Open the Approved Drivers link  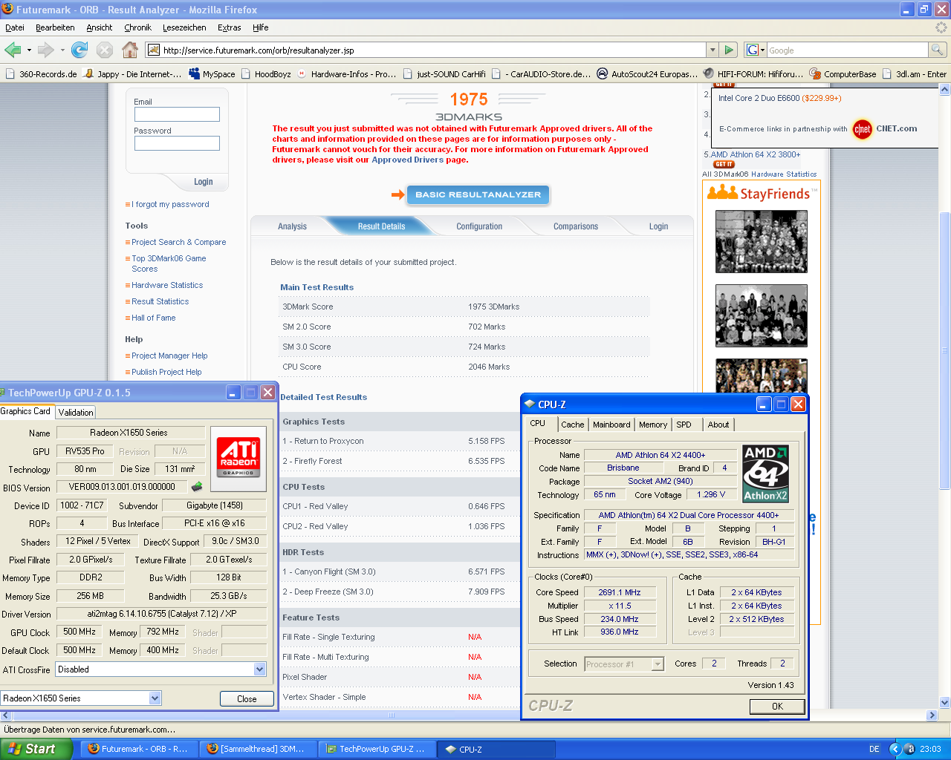click(x=407, y=160)
